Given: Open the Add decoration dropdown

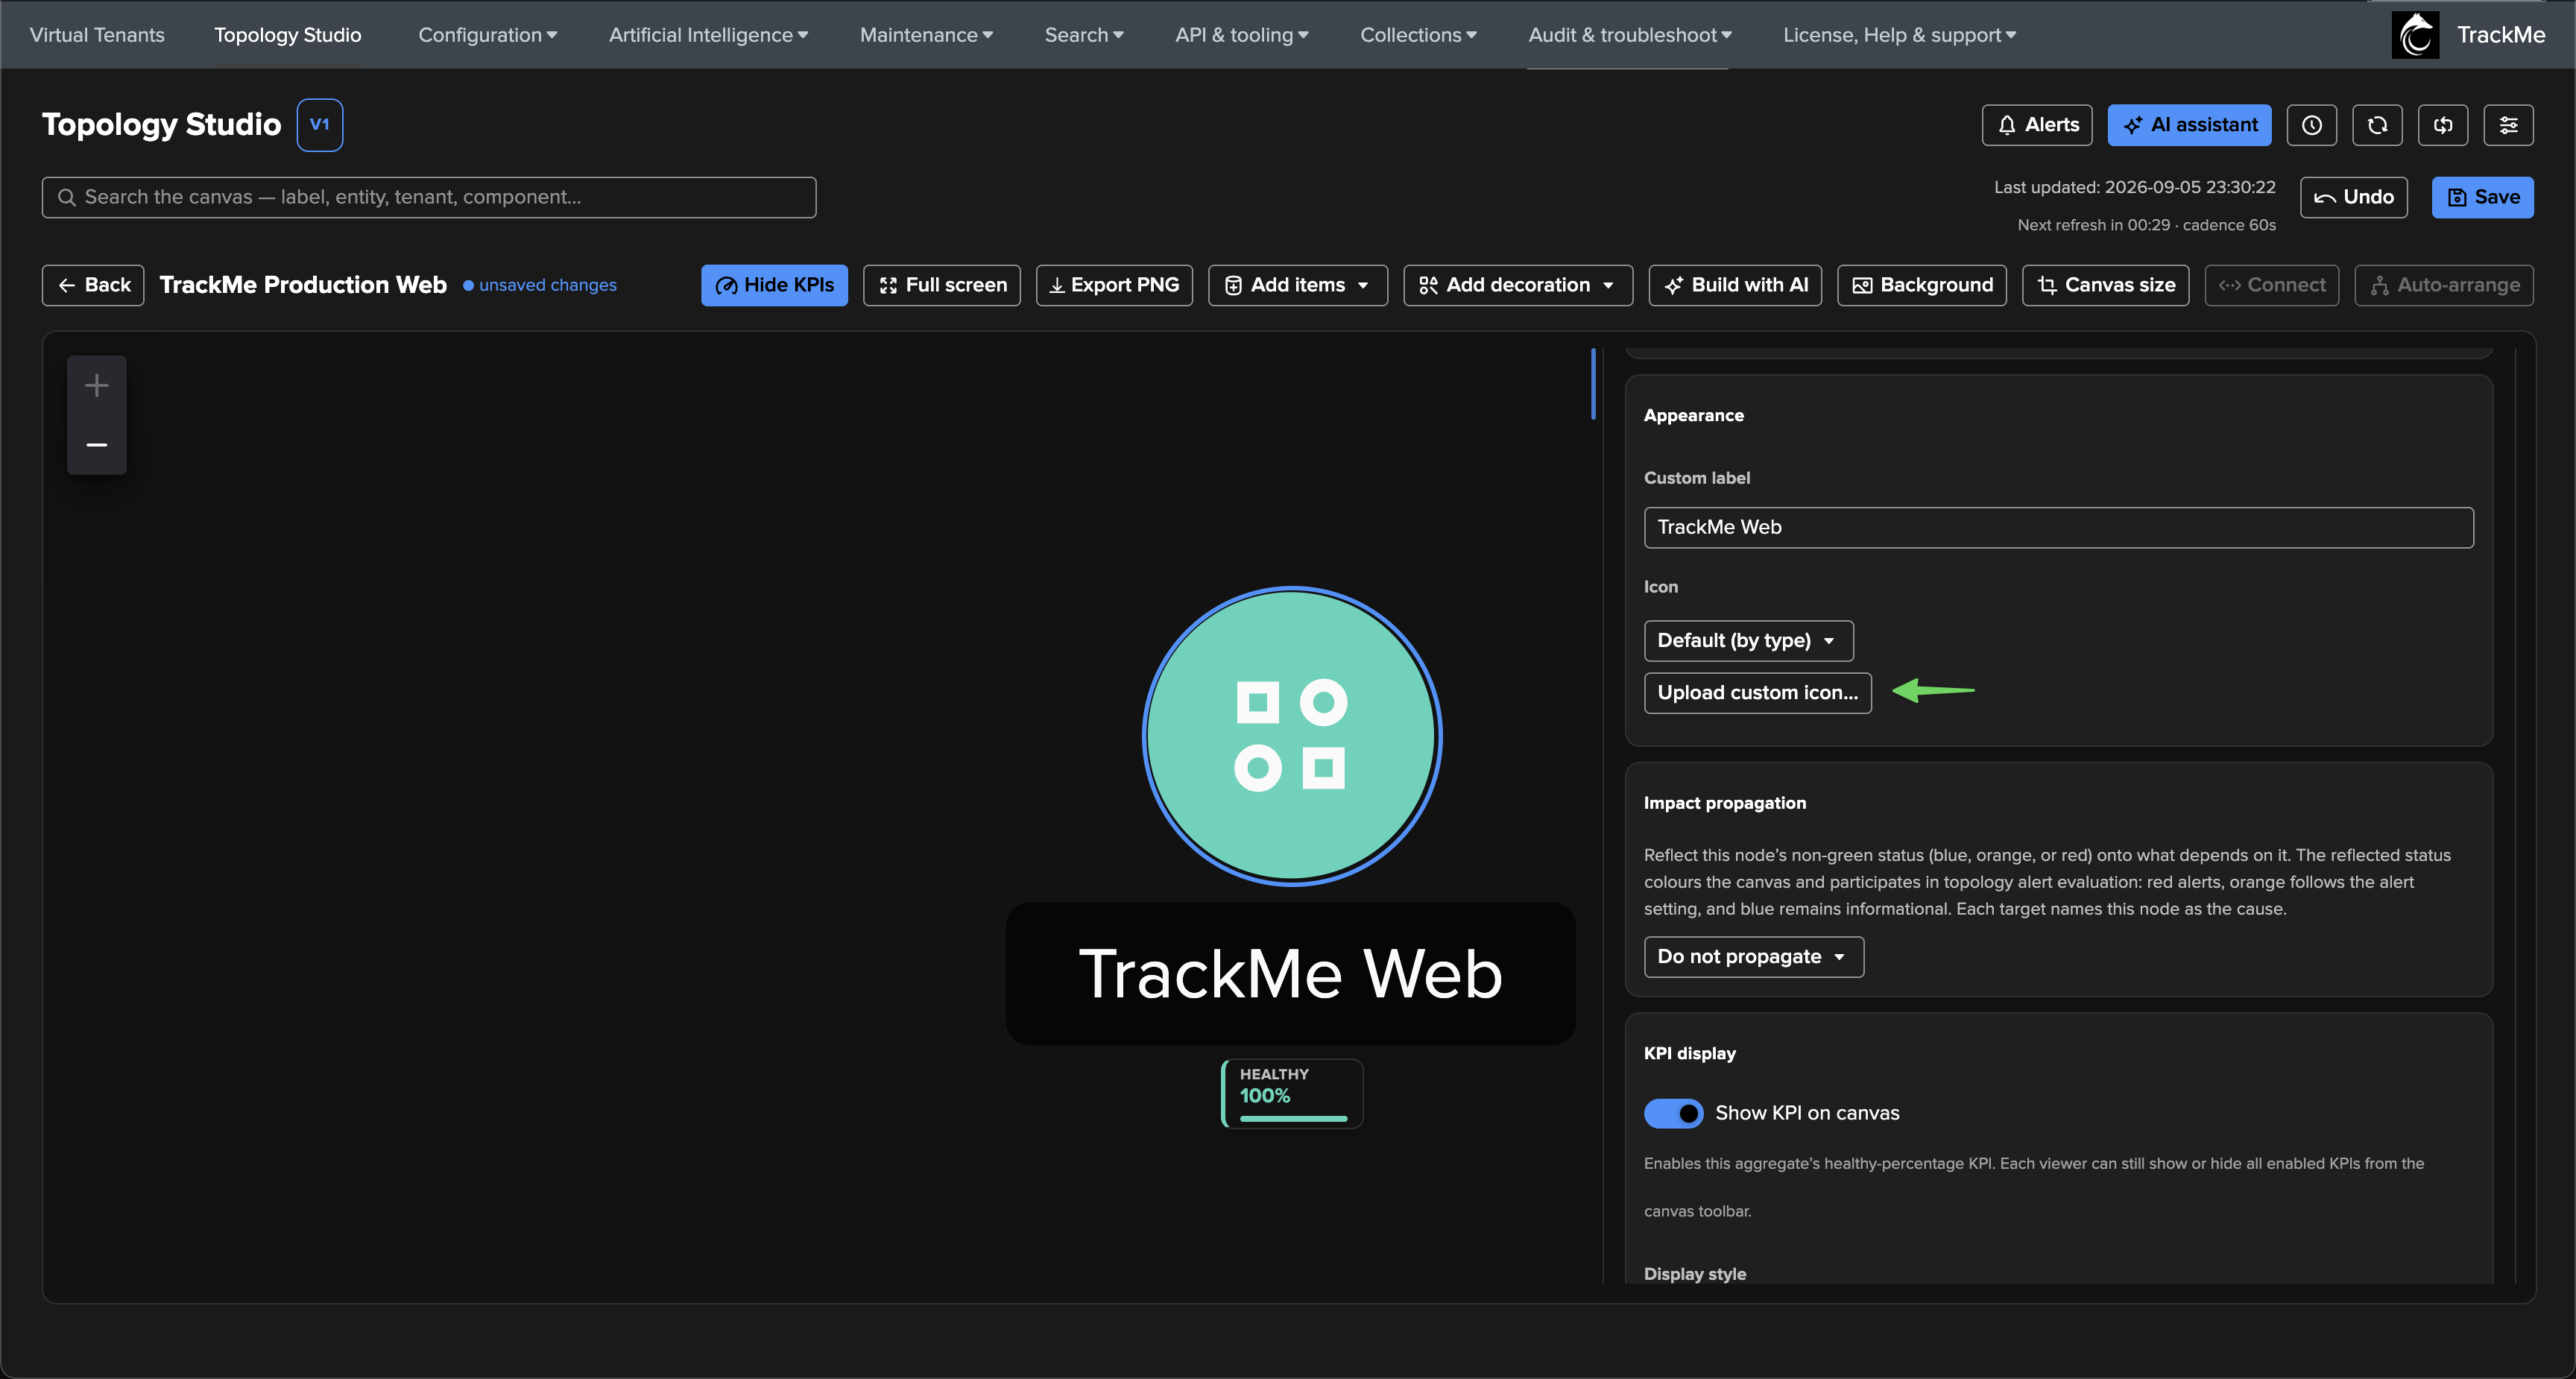Looking at the screenshot, I should [x=1518, y=285].
